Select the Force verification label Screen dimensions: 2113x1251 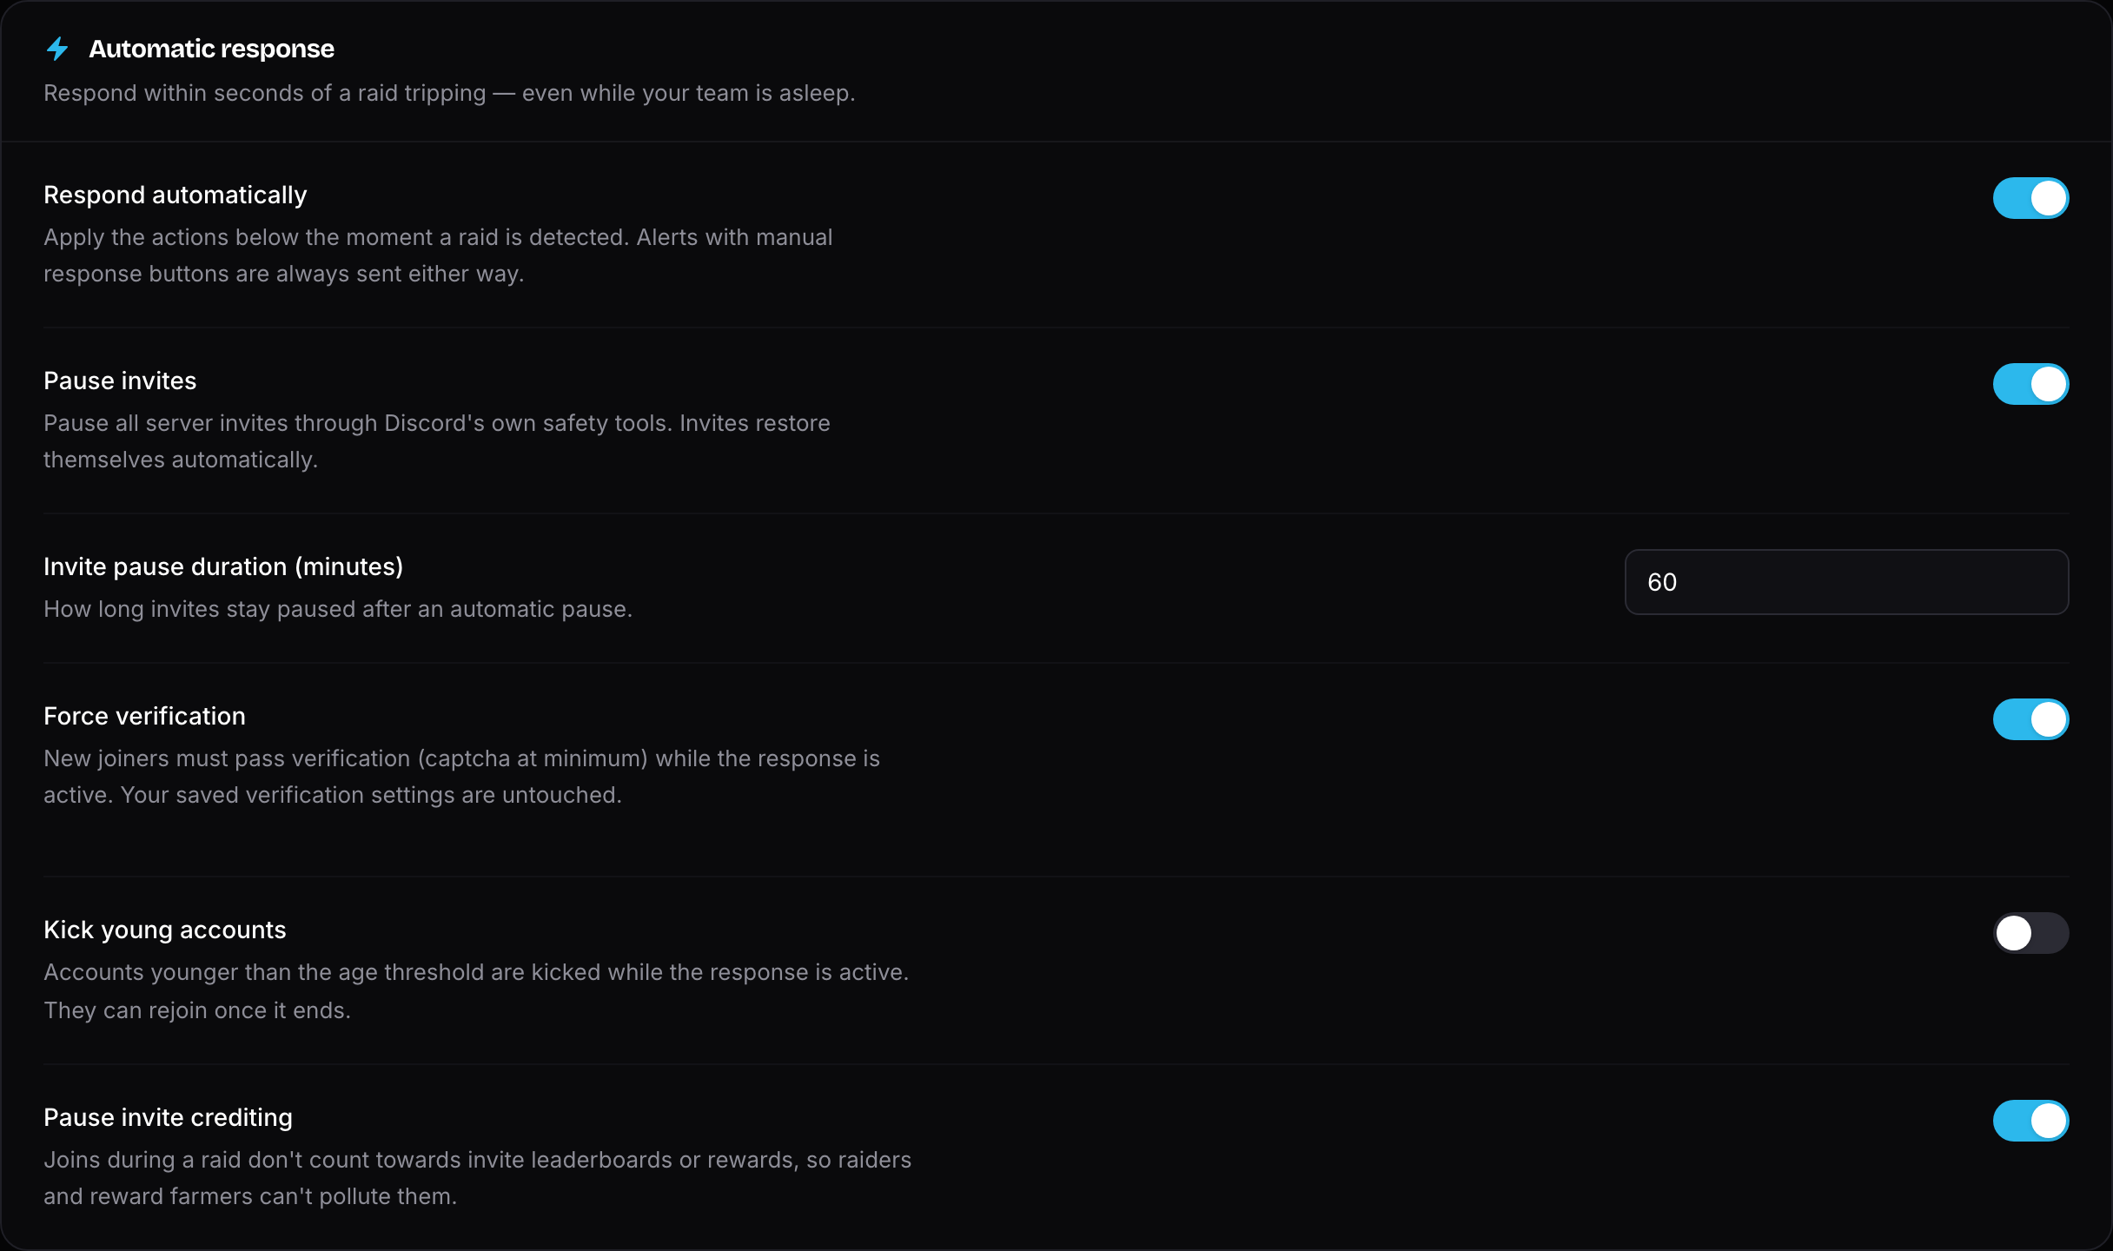[144, 716]
